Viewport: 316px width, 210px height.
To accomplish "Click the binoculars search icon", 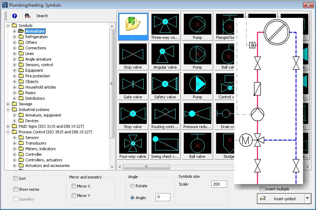I will [x=27, y=16].
